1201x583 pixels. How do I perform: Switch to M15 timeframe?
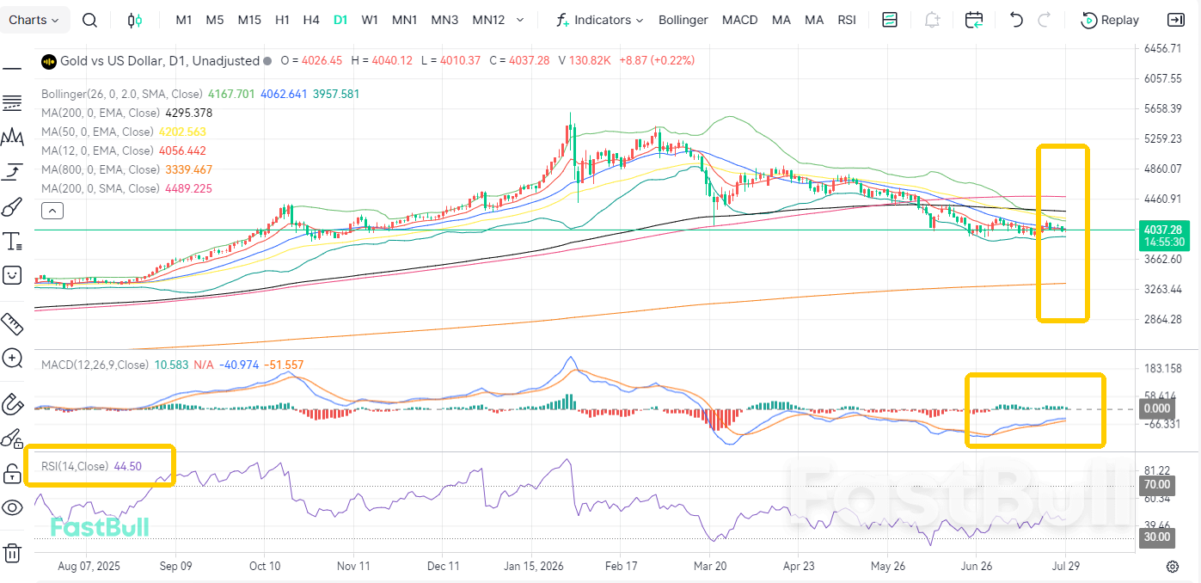tap(249, 20)
